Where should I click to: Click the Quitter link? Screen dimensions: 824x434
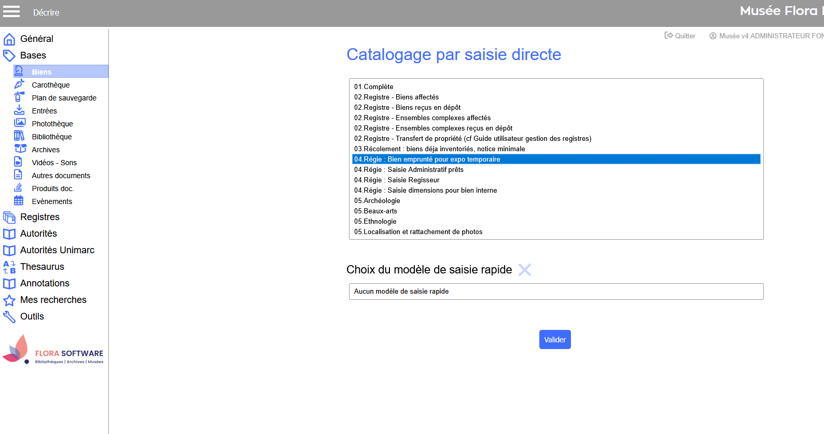tap(680, 36)
